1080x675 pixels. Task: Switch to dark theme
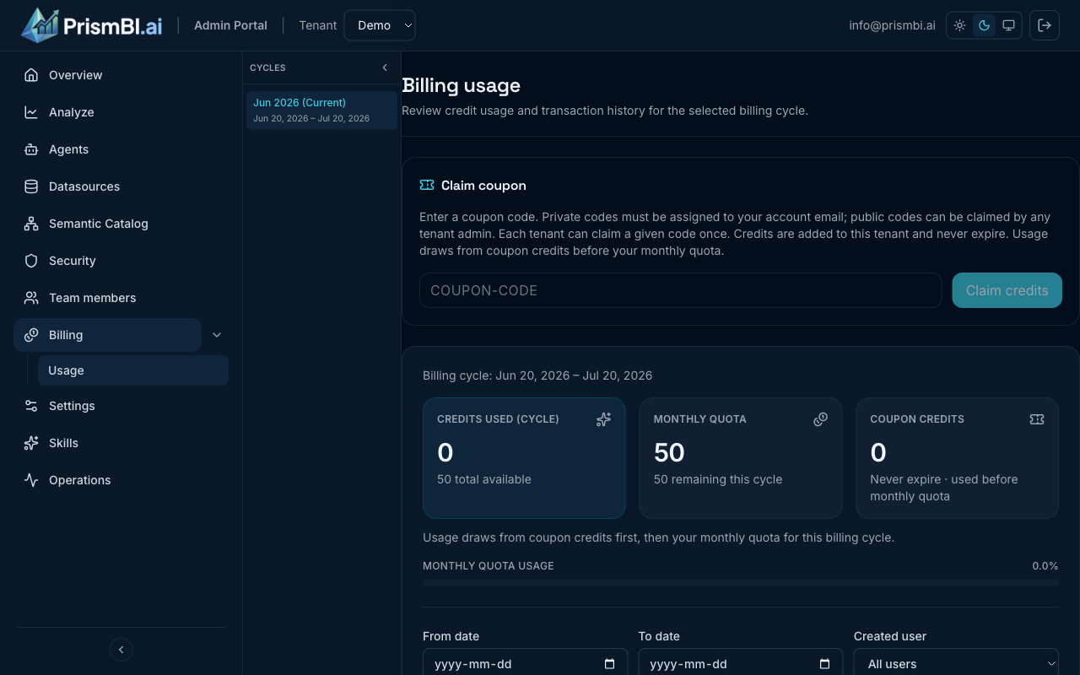point(984,25)
